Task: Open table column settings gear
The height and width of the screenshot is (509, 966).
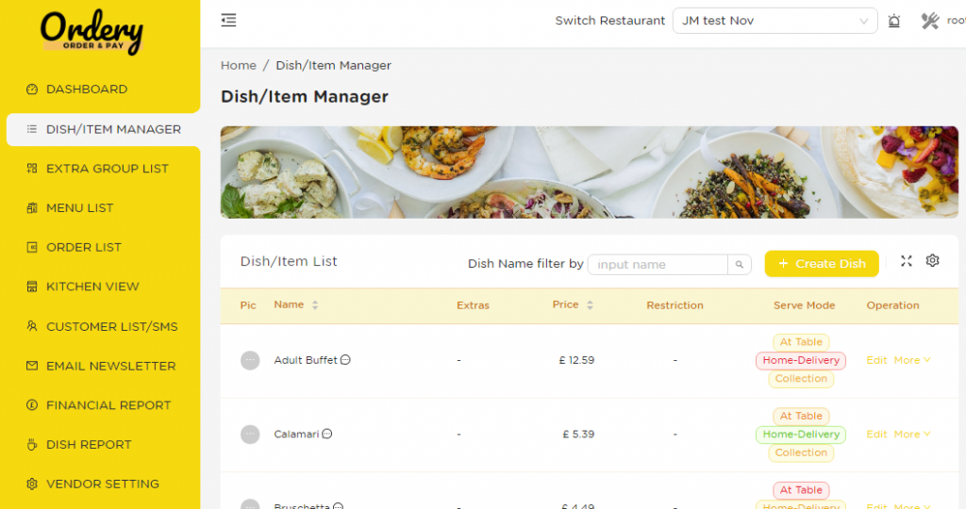Action: click(933, 261)
